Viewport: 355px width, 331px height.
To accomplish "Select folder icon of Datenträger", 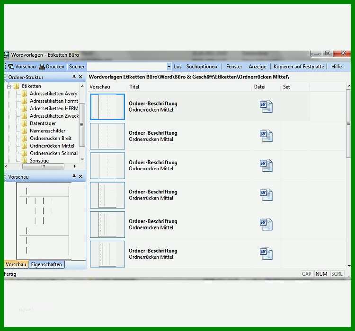I will click(24, 123).
